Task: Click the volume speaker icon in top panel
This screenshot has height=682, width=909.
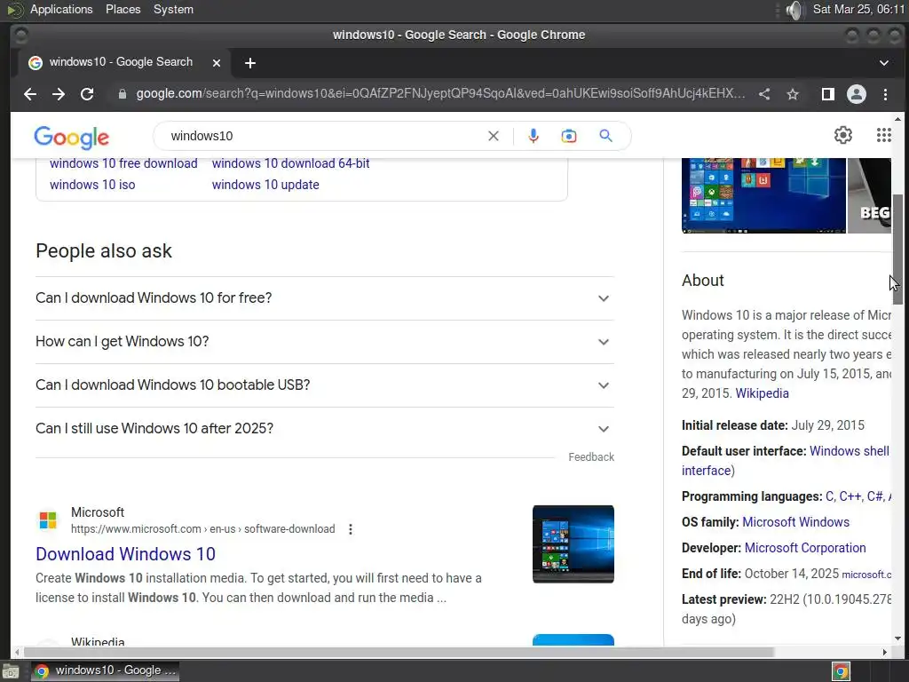Action: (794, 10)
